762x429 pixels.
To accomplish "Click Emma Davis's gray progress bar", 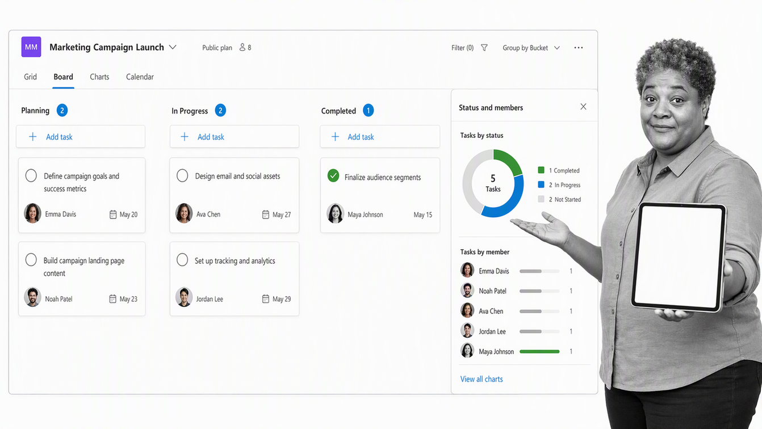I will [x=539, y=271].
